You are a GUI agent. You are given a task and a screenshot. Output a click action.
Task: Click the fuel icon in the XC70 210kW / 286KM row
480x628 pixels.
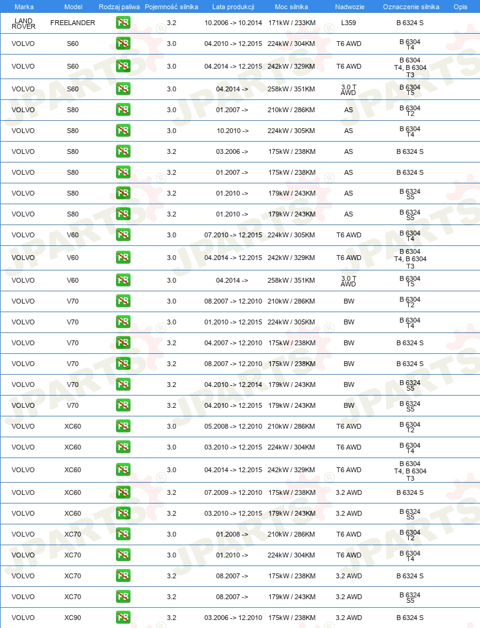pyautogui.click(x=123, y=534)
